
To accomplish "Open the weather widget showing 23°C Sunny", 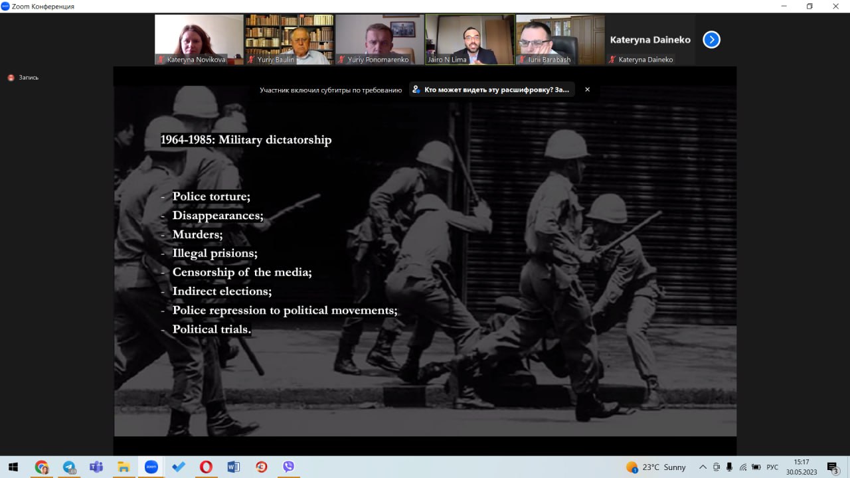I will pyautogui.click(x=656, y=467).
